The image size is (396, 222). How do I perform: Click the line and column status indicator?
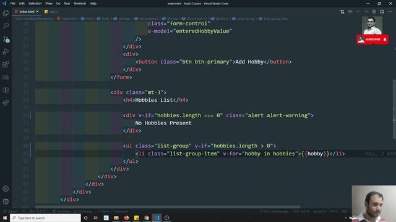[301, 211]
